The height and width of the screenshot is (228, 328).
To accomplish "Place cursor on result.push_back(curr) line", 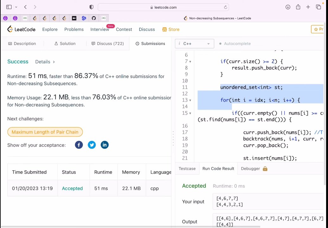I will pyautogui.click(x=264, y=68).
